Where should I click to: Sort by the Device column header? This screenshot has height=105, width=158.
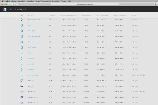point(30,15)
